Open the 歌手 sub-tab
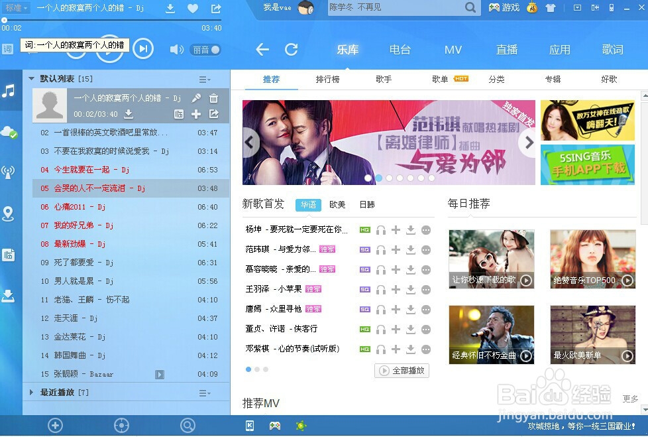This screenshot has width=648, height=437. 384,80
